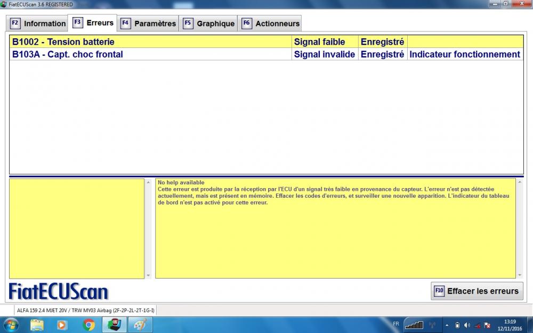Screen dimensions: 533x333
Task: Click the Show desktop strip on the taskbar
Action: [530, 325]
